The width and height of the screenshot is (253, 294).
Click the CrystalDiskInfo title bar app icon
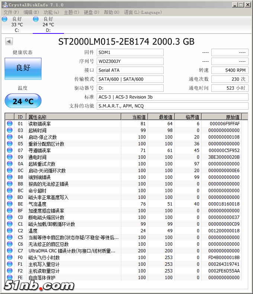click(x=4, y=5)
